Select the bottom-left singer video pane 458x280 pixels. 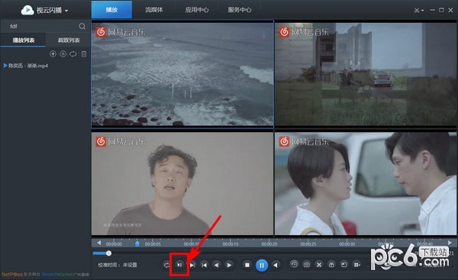point(182,183)
